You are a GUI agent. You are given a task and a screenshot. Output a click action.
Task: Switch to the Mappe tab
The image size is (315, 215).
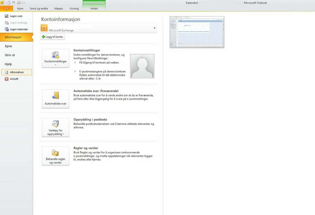(59, 8)
